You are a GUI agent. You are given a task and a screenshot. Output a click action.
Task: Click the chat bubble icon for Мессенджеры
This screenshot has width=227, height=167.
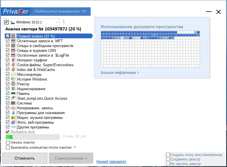(13, 74)
